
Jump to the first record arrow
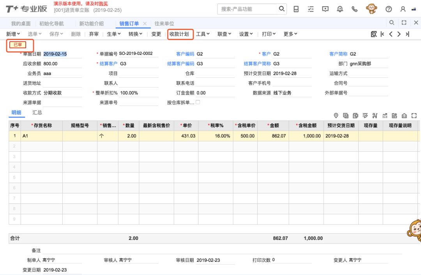[x=382, y=34]
